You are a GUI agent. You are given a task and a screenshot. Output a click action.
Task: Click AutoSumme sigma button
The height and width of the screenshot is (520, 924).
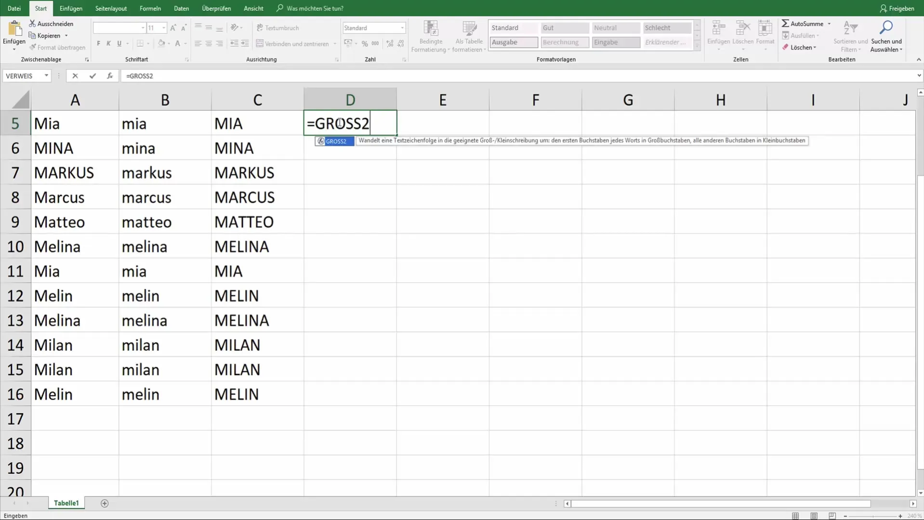point(802,24)
